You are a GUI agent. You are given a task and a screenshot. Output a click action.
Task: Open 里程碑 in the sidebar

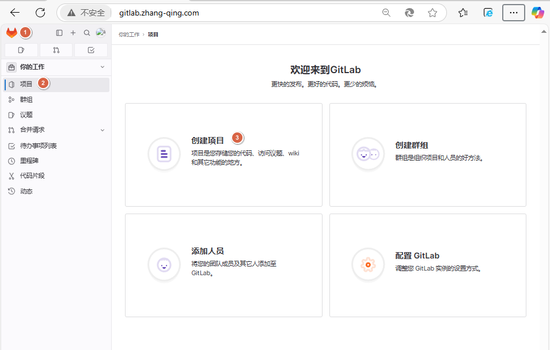click(x=56, y=161)
